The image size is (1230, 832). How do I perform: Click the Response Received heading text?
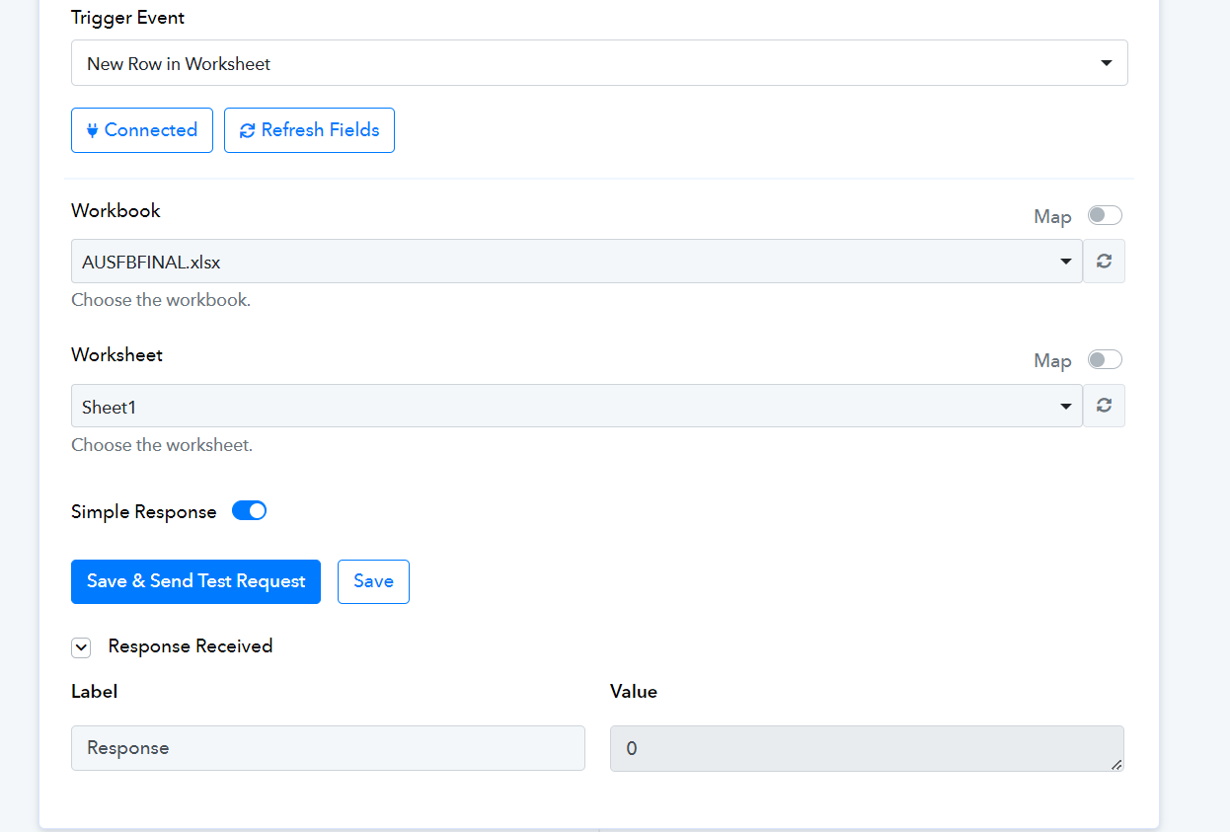(191, 646)
